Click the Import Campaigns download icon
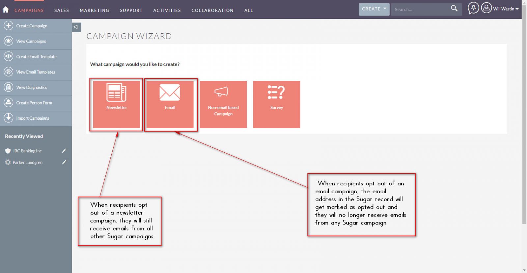Screen dimensions: 527x273 click(x=9, y=118)
